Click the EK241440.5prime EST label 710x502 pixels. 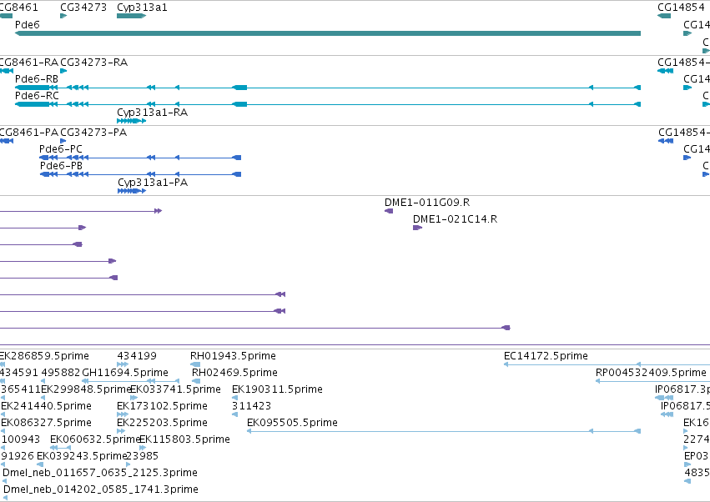pyautogui.click(x=46, y=406)
